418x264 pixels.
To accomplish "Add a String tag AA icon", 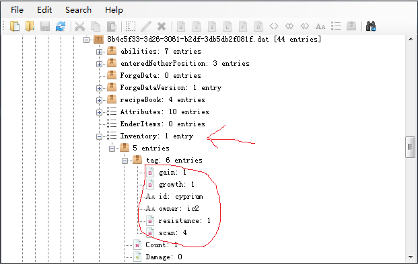I will point(320,26).
